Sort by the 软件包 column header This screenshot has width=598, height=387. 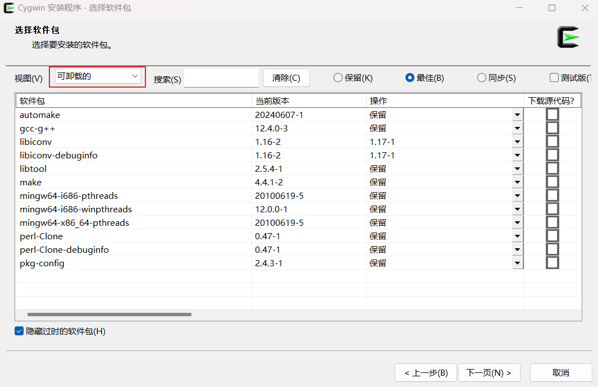[x=134, y=101]
